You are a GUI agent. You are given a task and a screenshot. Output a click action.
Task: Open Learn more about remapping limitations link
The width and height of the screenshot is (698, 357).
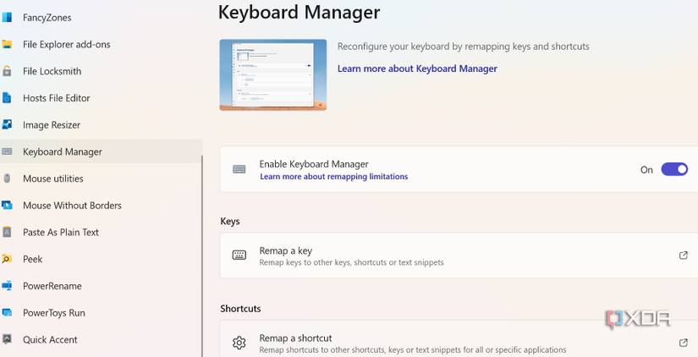[x=334, y=177]
